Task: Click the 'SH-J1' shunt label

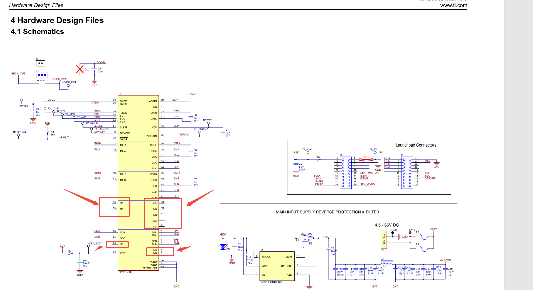Action: 39,59
